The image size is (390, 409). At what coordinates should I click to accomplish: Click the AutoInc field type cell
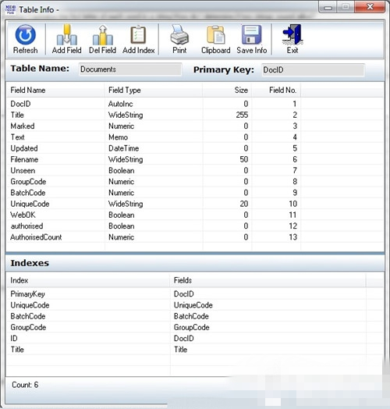coord(121,104)
